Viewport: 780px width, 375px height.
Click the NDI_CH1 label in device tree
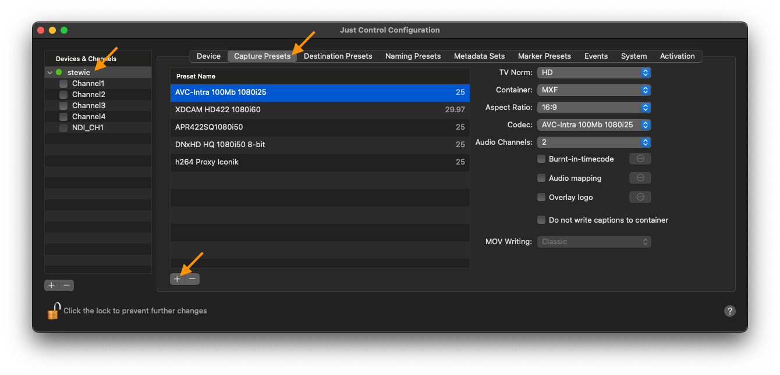[x=88, y=128]
